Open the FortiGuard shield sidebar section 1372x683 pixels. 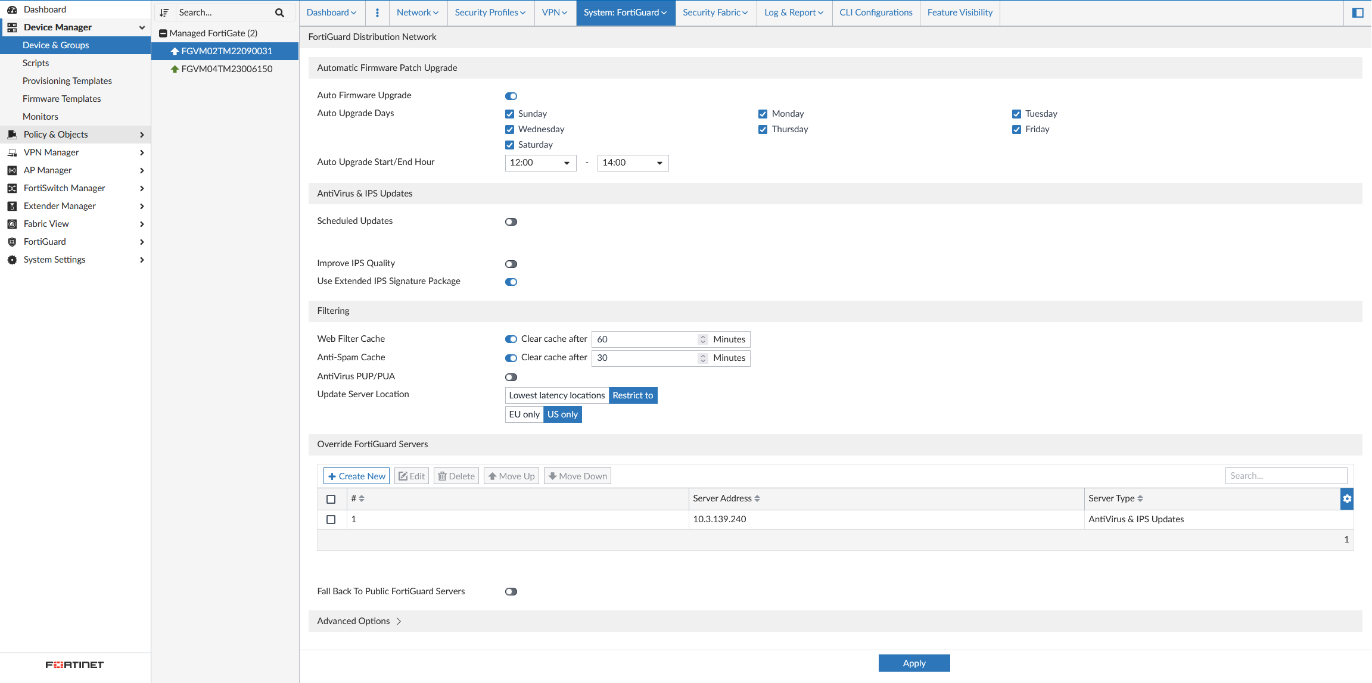coord(12,242)
